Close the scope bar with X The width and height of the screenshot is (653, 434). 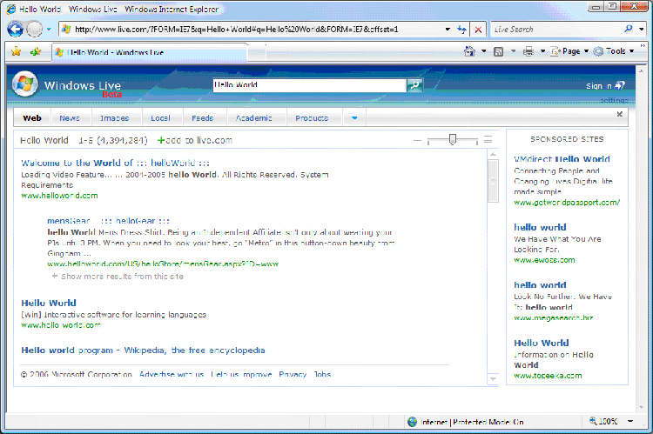(620, 114)
